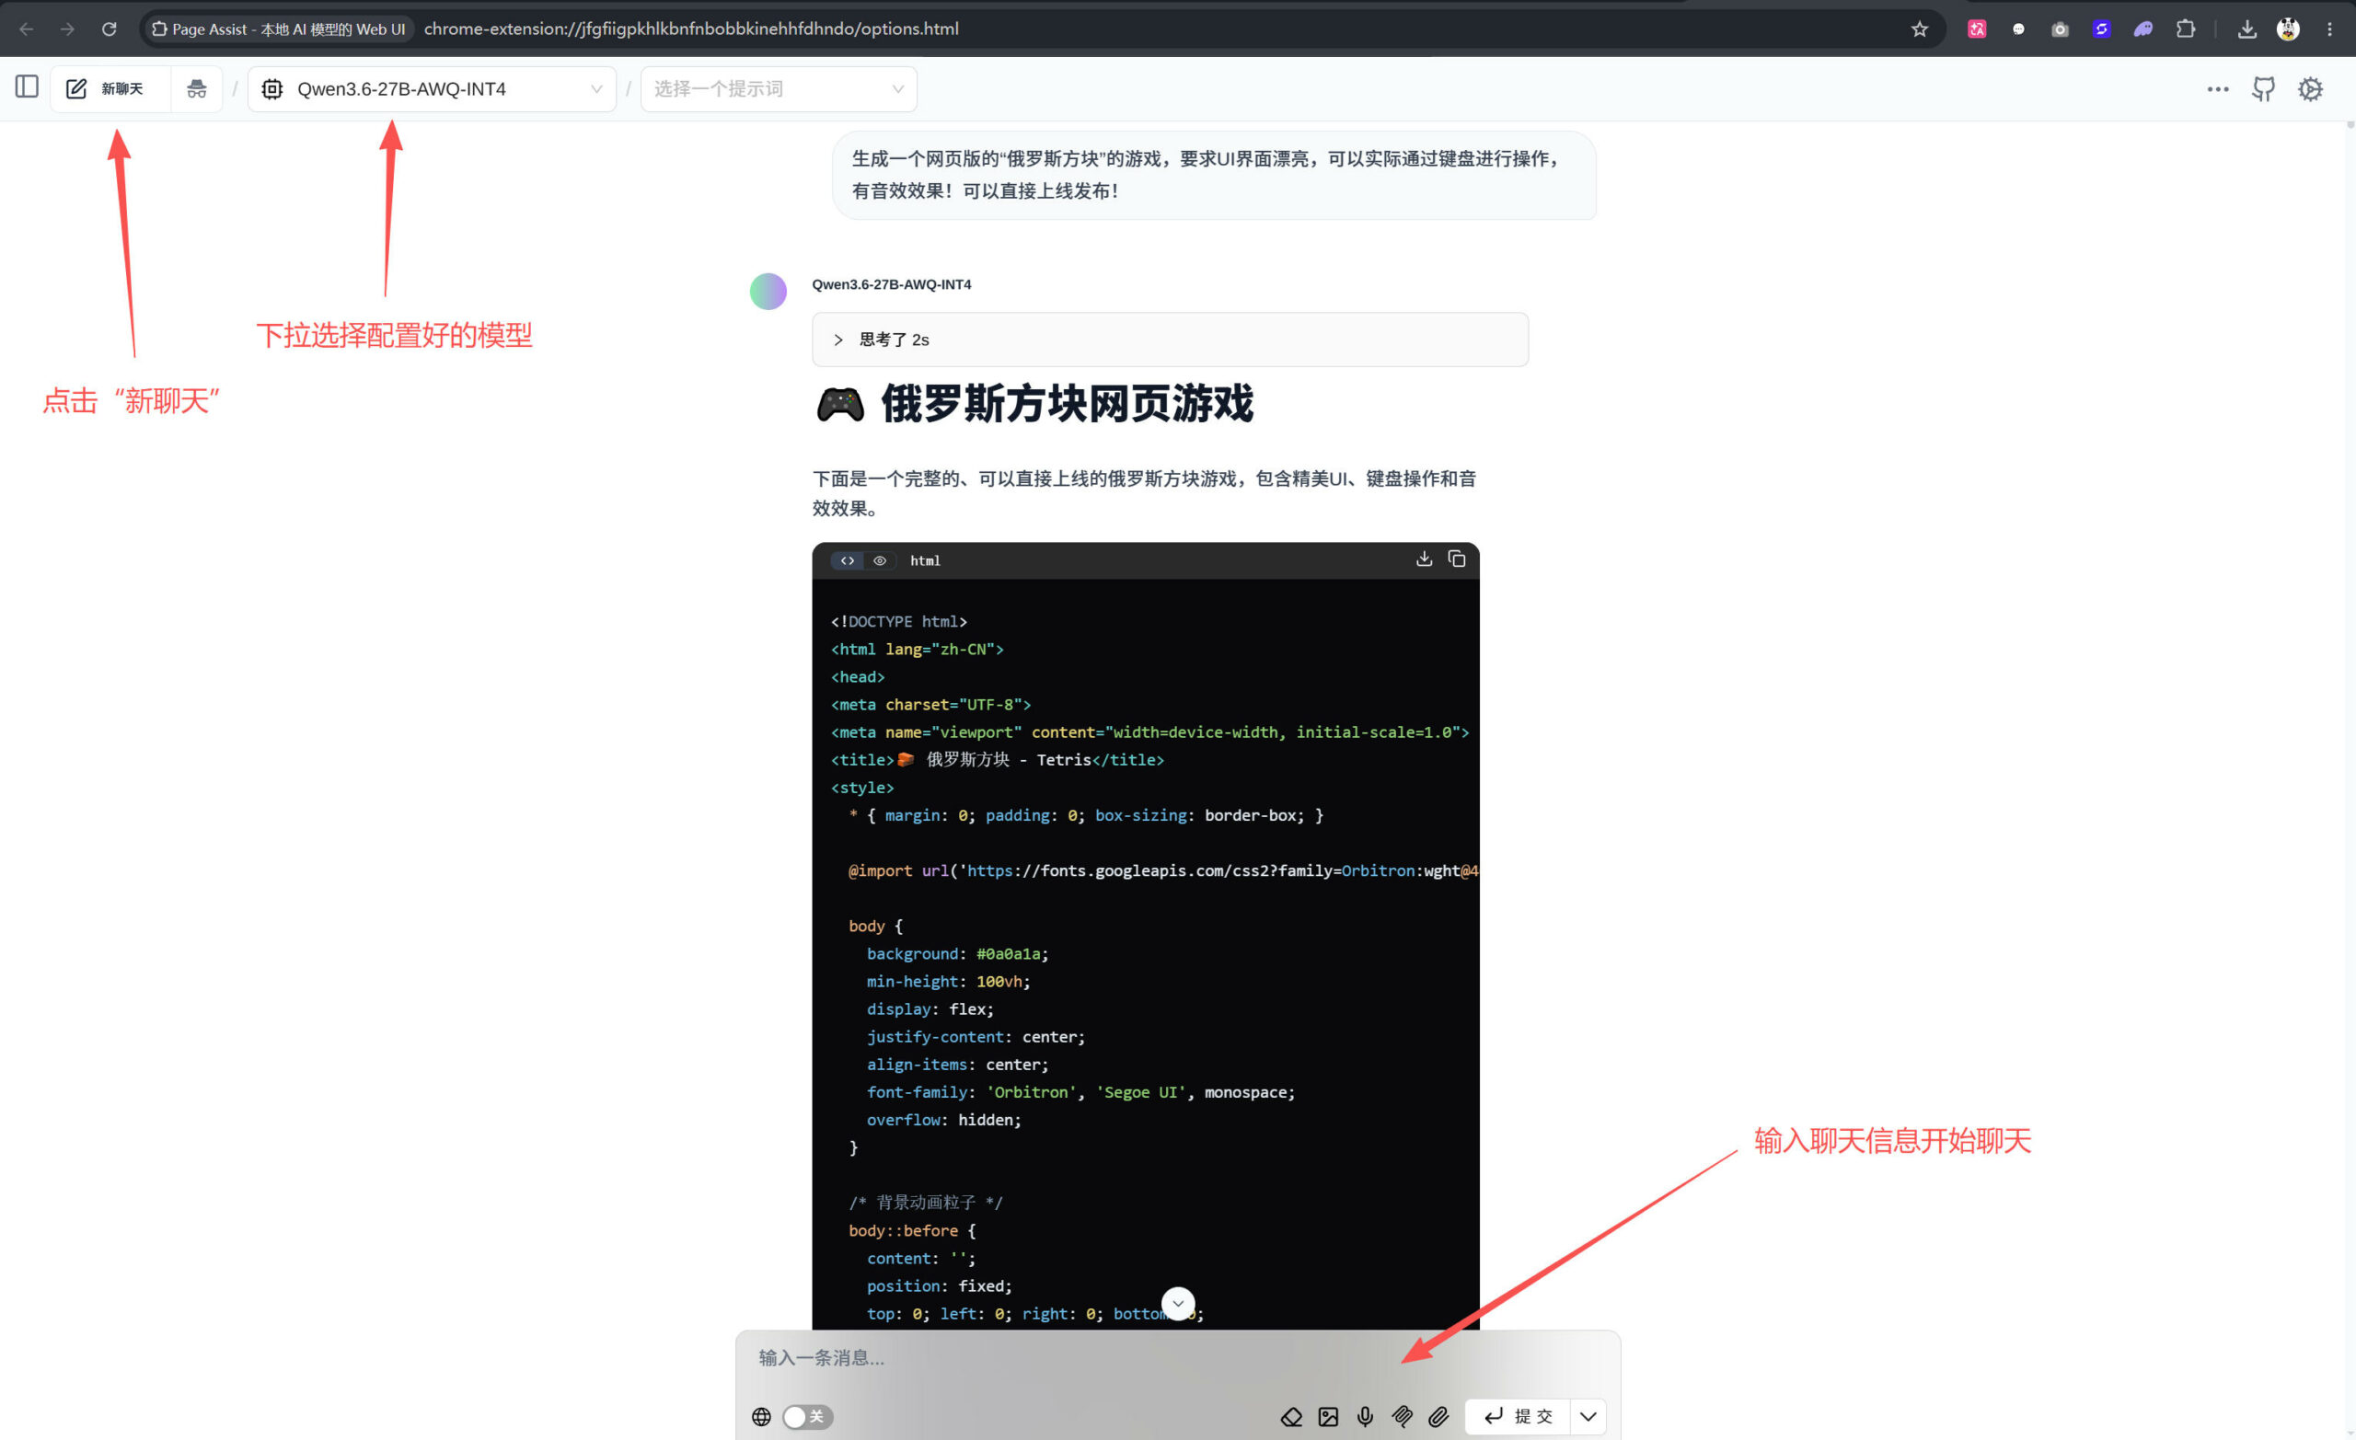The width and height of the screenshot is (2356, 1440).
Task: Open the pink translate extension icon
Action: coord(1977,29)
